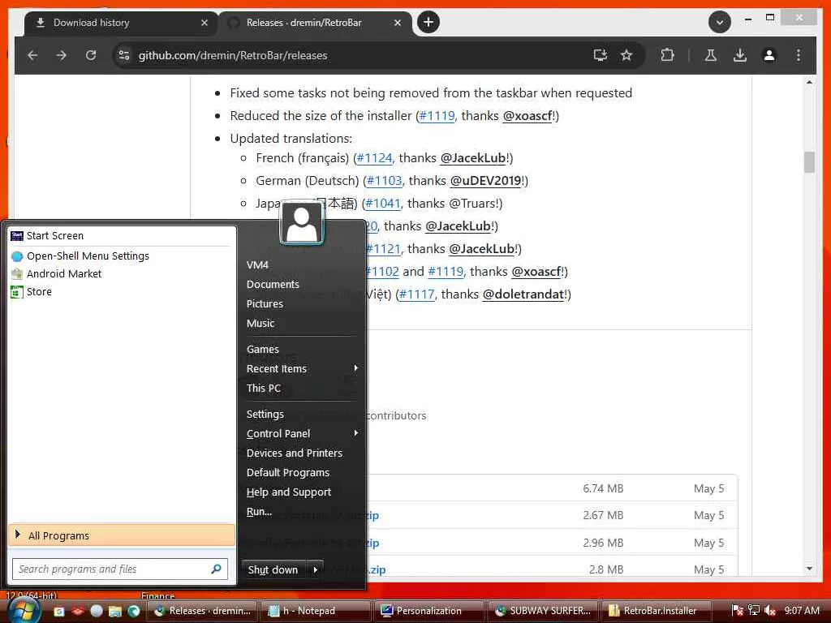Open the browser Downloads icon
This screenshot has width=831, height=623.
[740, 55]
